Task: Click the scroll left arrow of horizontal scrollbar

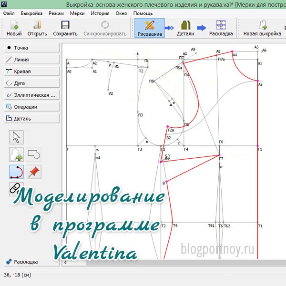Action: 65,263
